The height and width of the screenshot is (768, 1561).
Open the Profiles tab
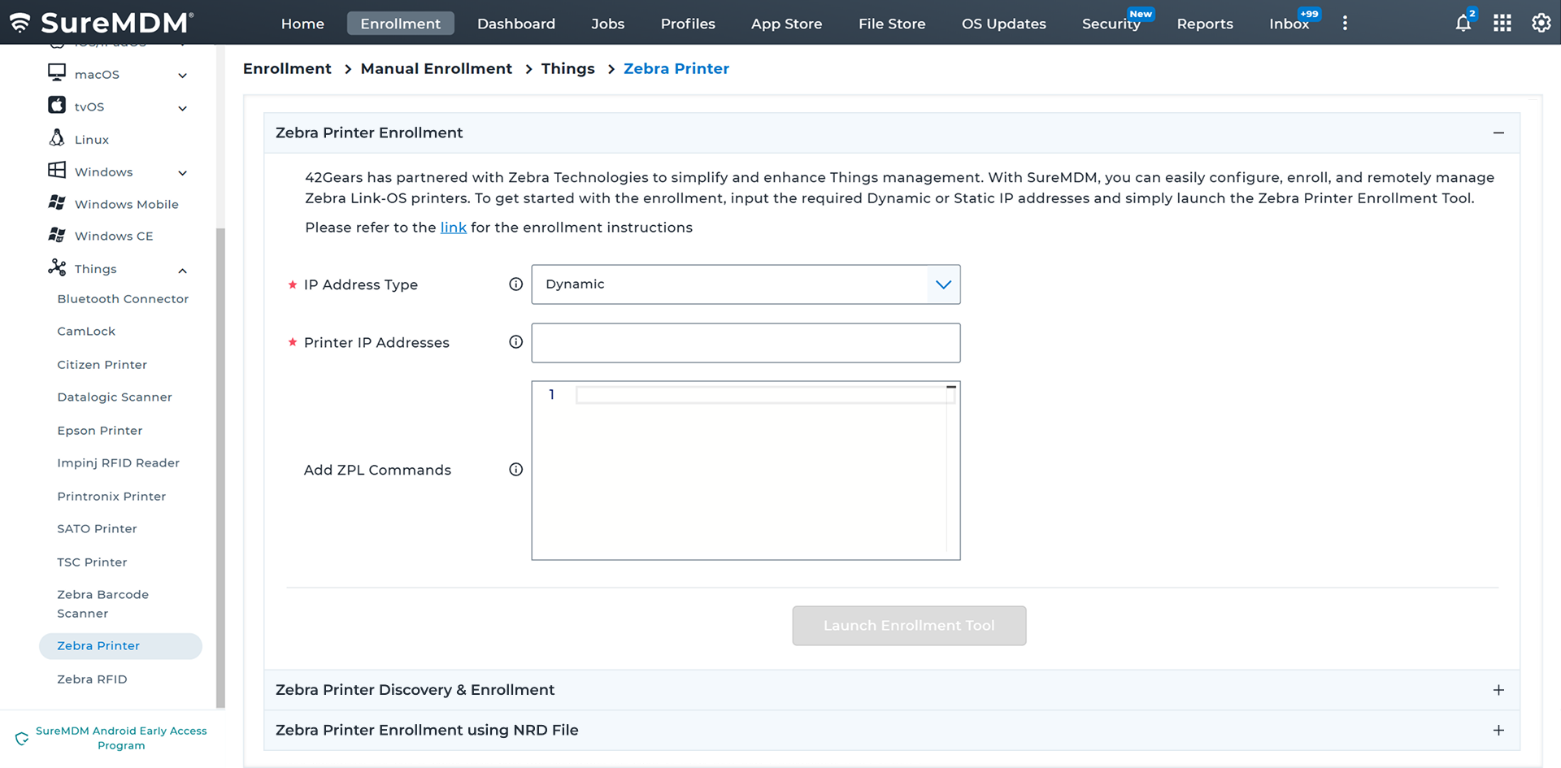pyautogui.click(x=688, y=24)
